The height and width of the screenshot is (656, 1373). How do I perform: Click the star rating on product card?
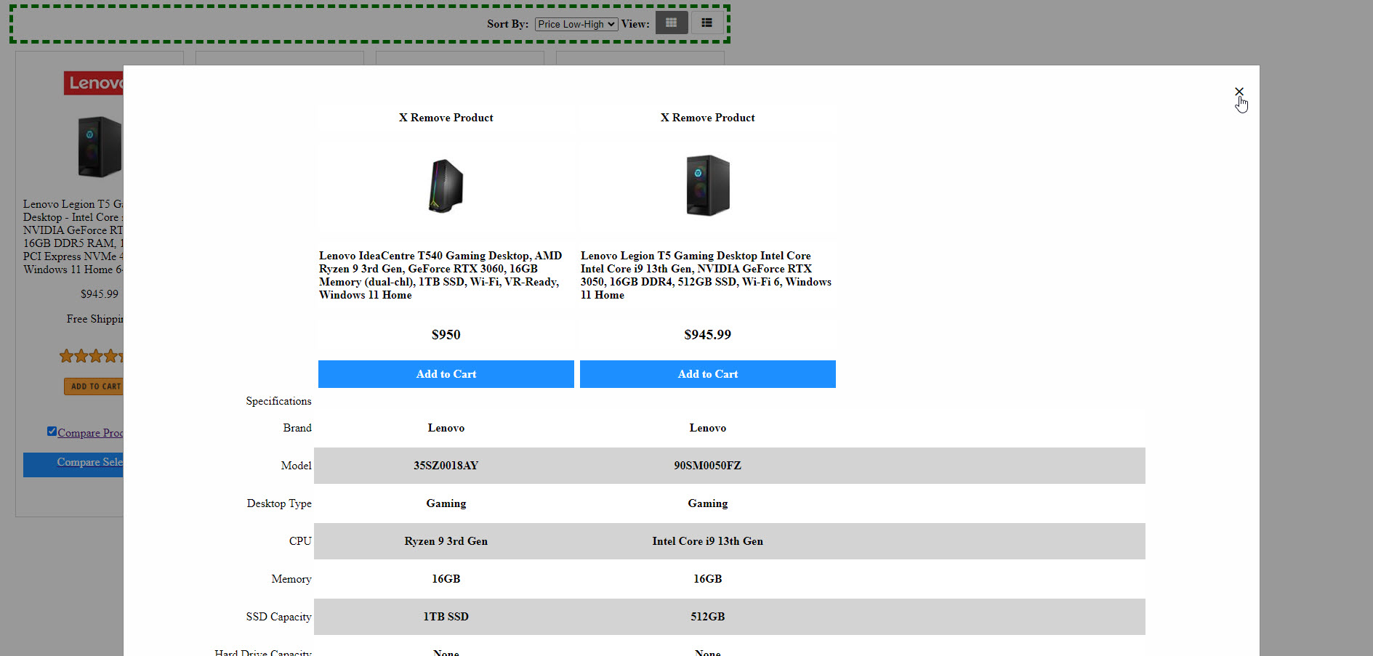coord(91,356)
